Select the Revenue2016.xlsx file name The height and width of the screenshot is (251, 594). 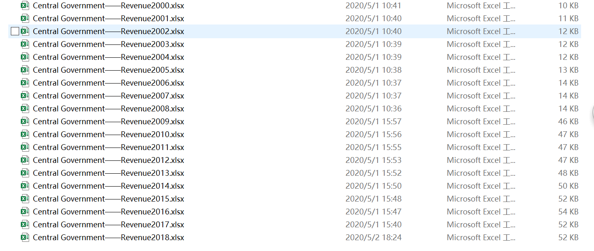pyautogui.click(x=108, y=212)
